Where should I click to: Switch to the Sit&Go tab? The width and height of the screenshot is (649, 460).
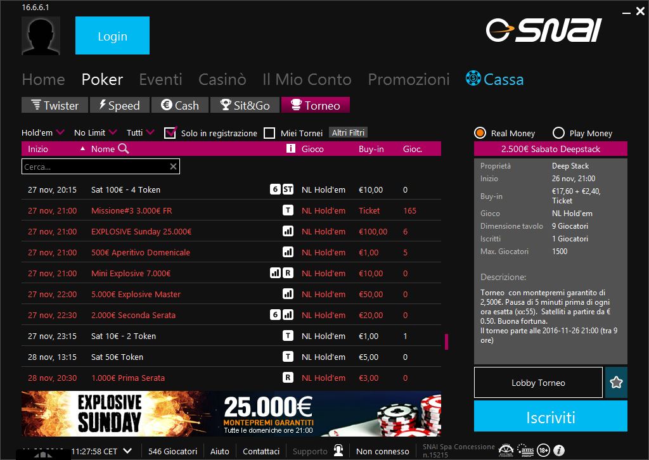tap(245, 105)
